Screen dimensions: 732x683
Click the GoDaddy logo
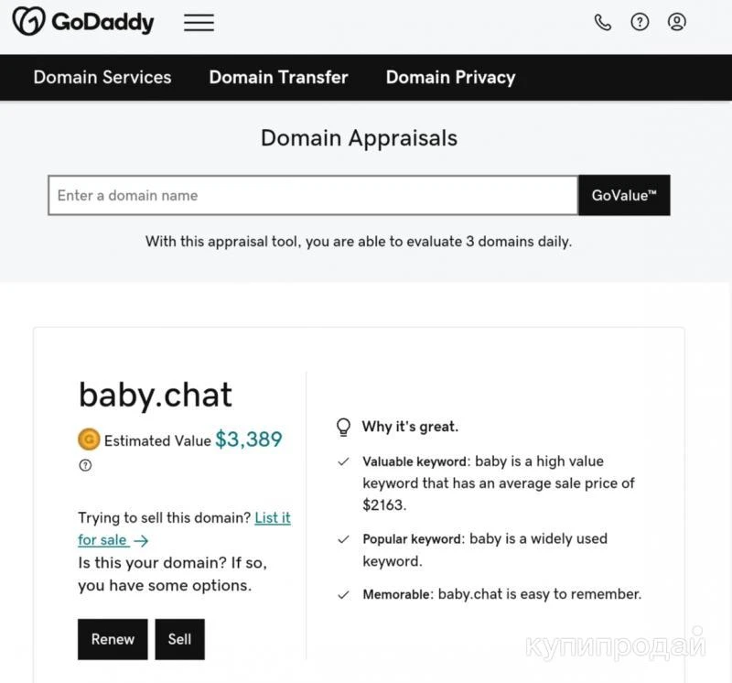tap(83, 22)
